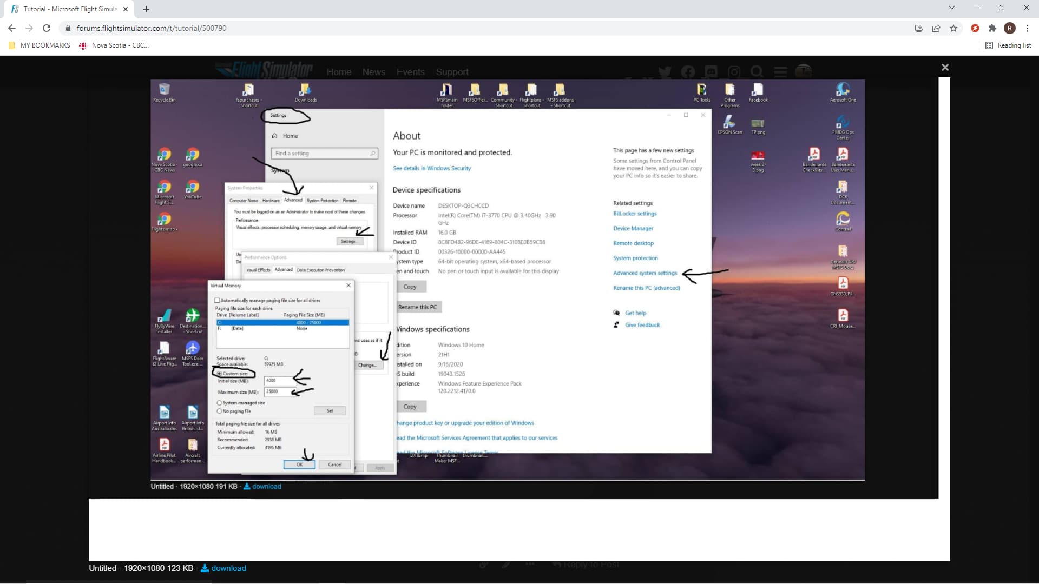The height and width of the screenshot is (584, 1039).
Task: Click the Airline Pilot Handbook PDF icon
Action: (x=164, y=450)
